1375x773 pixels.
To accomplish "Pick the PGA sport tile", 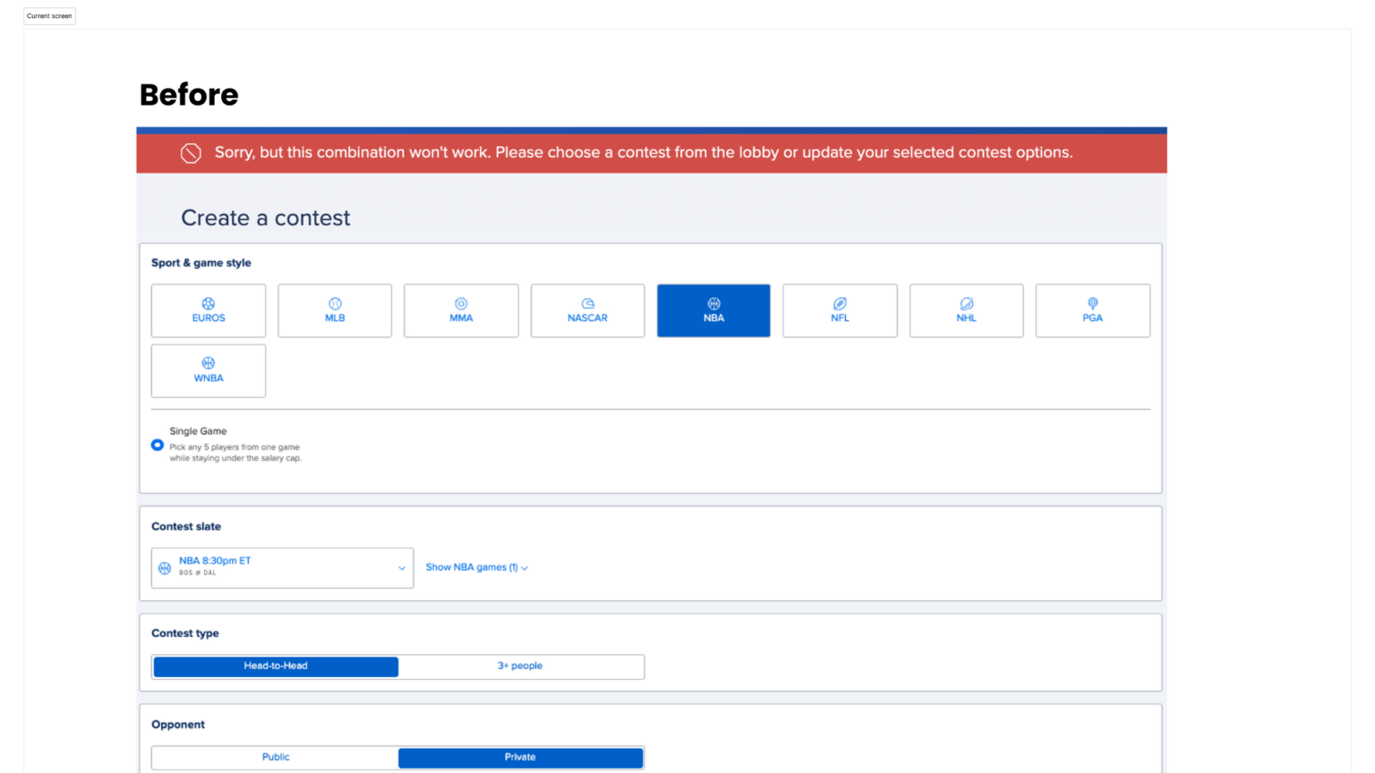I will click(x=1092, y=310).
